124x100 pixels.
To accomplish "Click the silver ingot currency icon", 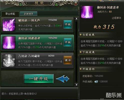I will (96, 82).
